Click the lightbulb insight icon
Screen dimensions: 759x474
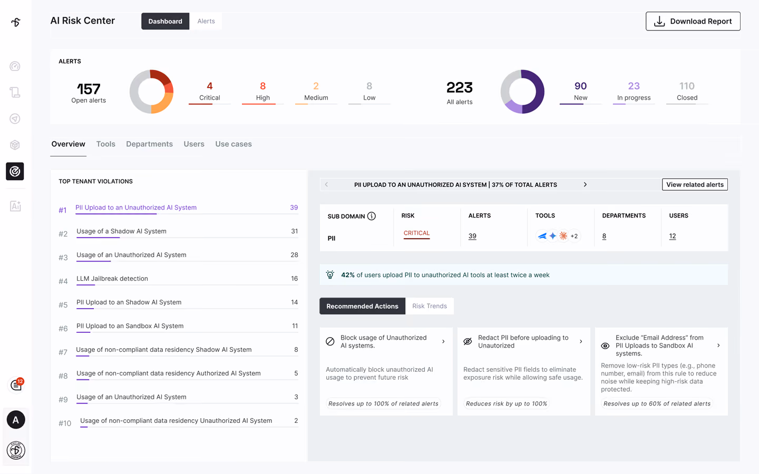[x=330, y=274]
